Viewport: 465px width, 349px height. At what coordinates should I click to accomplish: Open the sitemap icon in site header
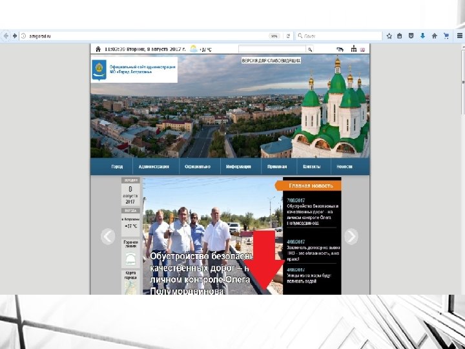353,48
